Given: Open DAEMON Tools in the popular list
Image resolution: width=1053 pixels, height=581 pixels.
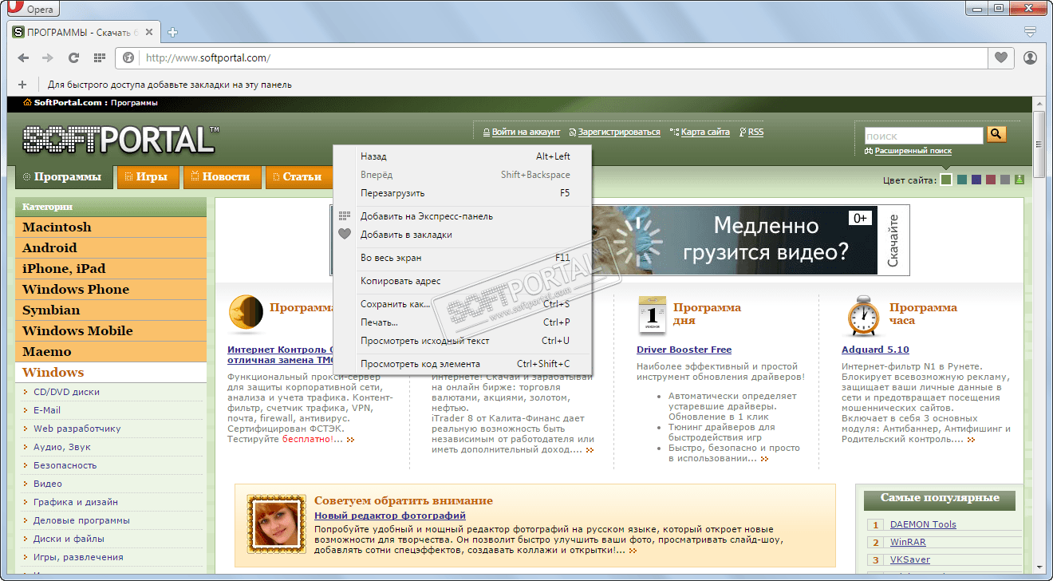Looking at the screenshot, I should pos(923,524).
